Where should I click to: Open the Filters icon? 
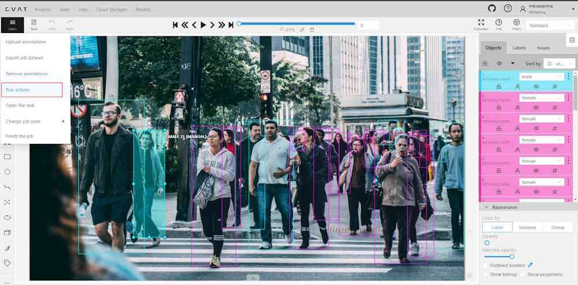tap(516, 23)
